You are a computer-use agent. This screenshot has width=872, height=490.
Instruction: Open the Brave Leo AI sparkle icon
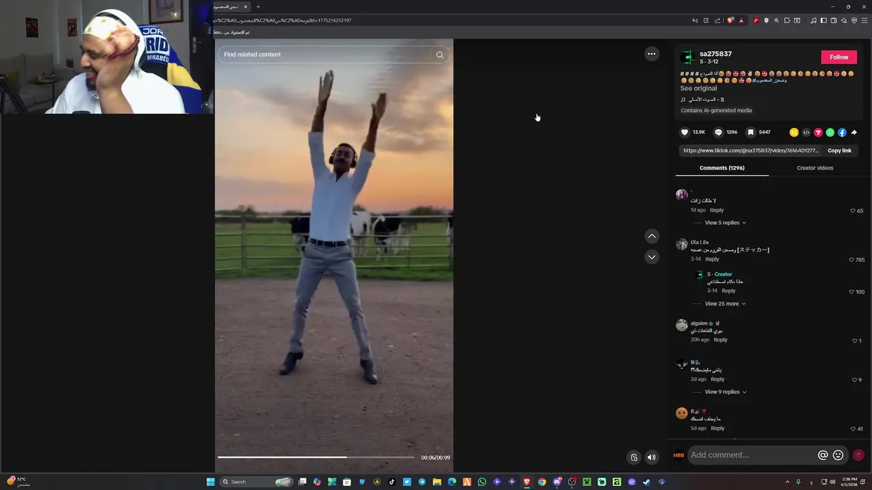(844, 20)
